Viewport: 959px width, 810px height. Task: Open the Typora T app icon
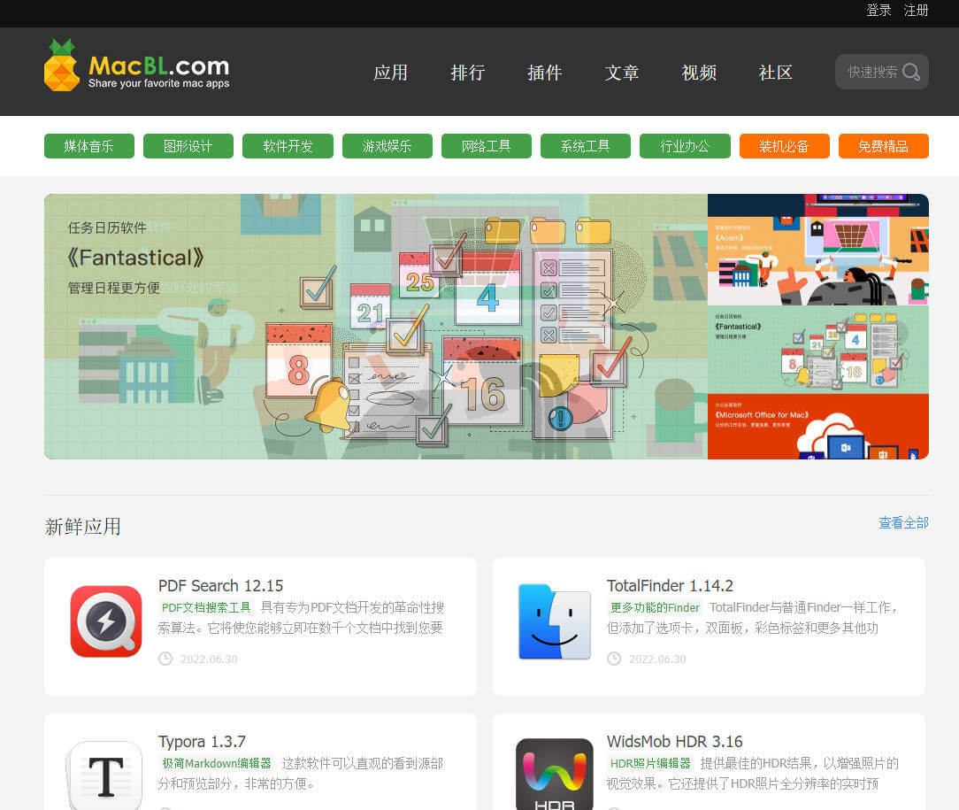click(106, 775)
